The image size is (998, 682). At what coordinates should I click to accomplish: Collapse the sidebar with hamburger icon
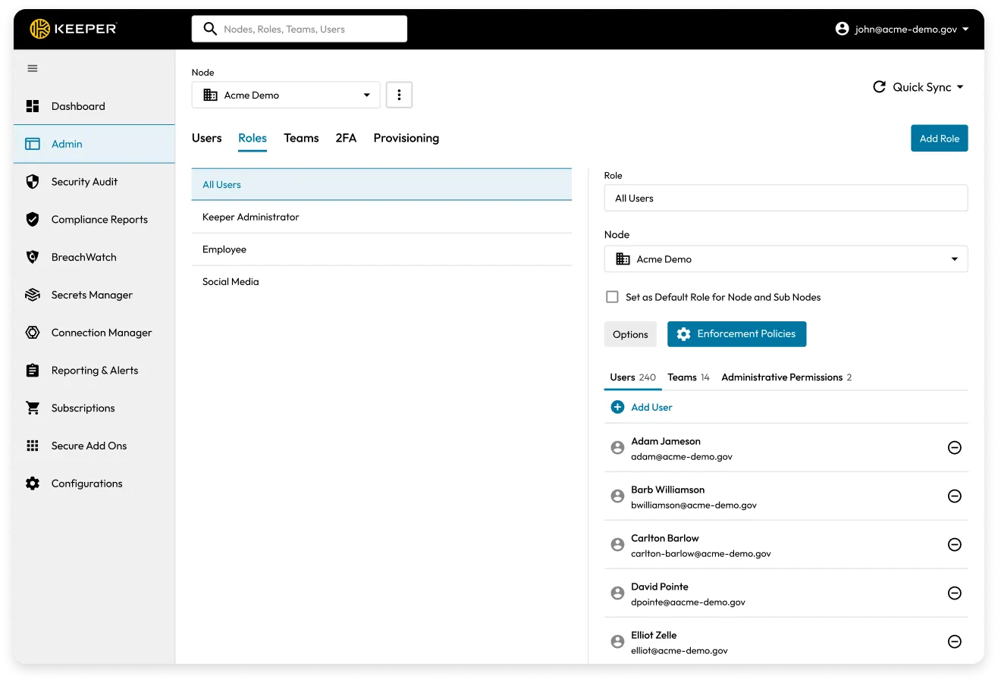point(33,68)
